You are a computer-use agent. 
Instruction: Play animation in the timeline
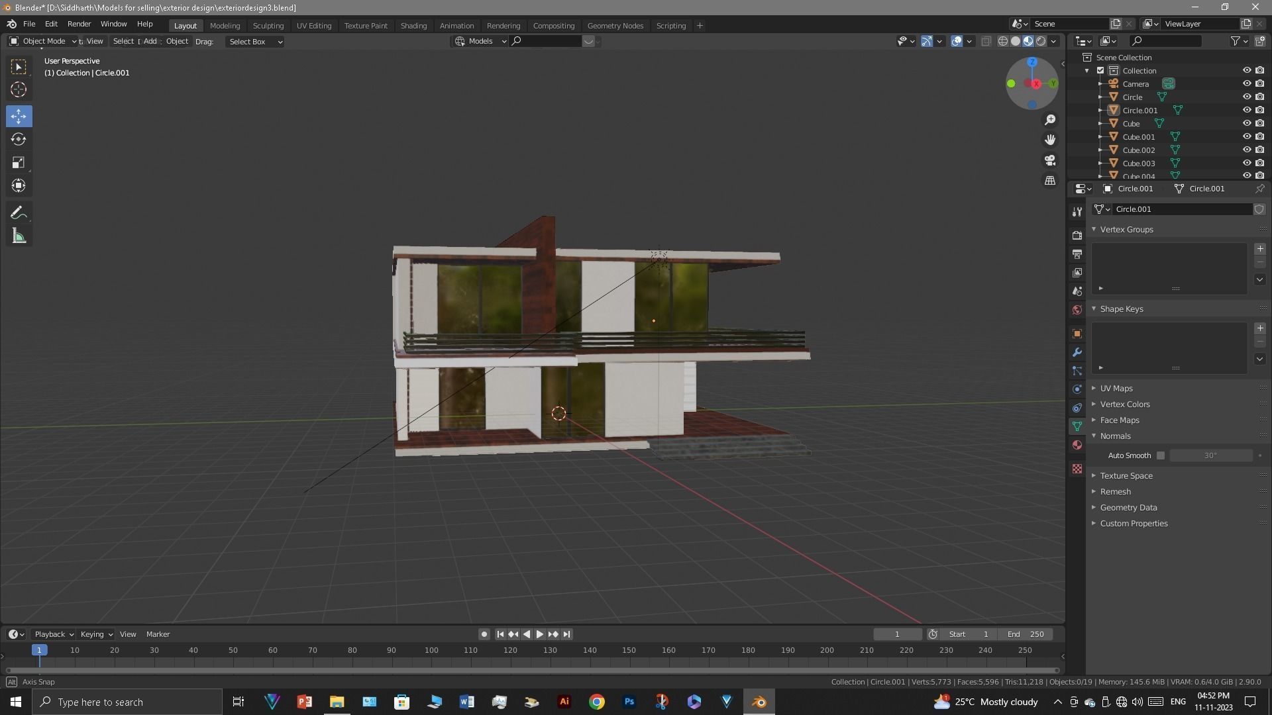539,634
